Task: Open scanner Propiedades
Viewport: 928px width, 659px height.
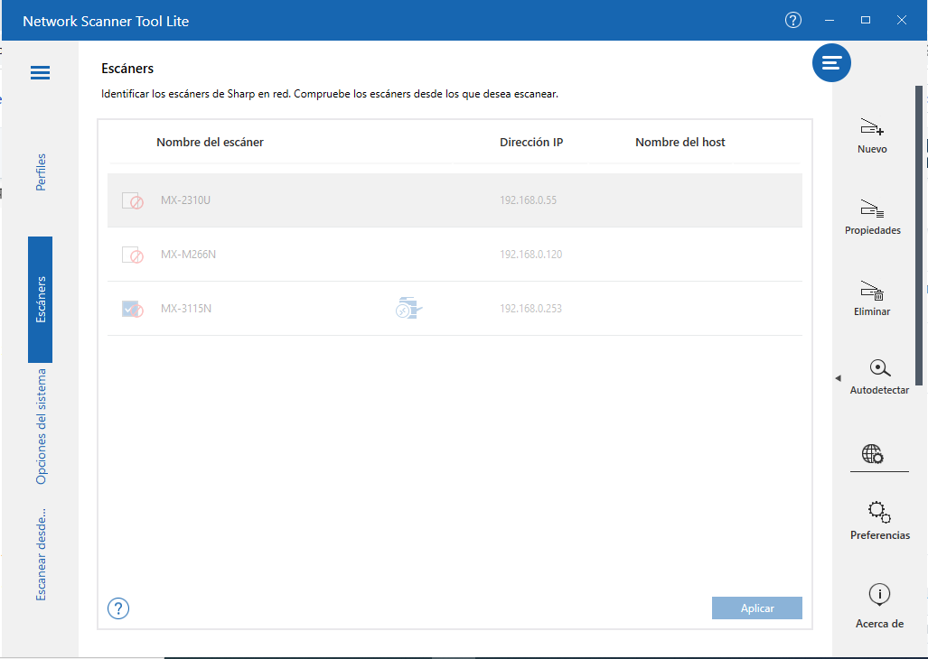Action: point(872,217)
